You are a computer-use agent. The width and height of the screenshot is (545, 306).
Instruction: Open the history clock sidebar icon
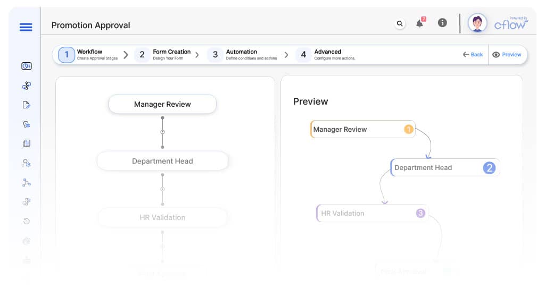[27, 221]
